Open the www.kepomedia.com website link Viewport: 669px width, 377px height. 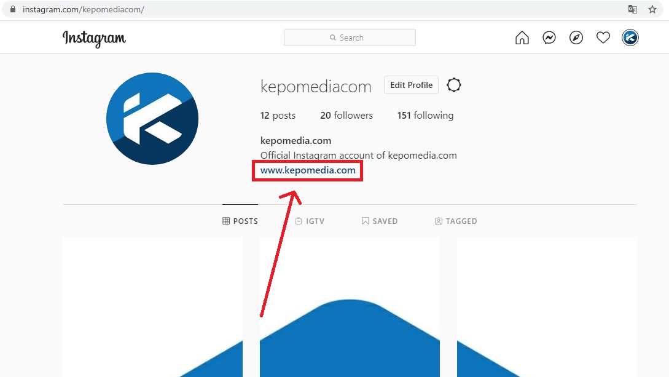click(x=307, y=171)
